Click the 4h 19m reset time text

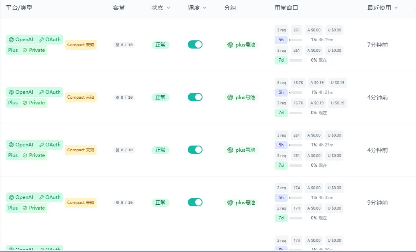click(326, 40)
